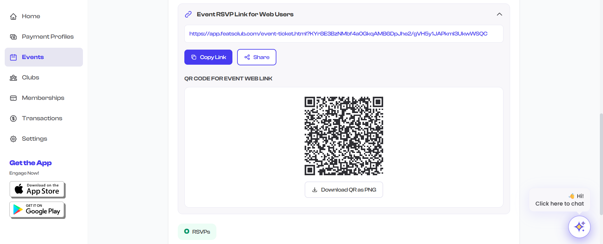Click the Share button

pyautogui.click(x=257, y=57)
